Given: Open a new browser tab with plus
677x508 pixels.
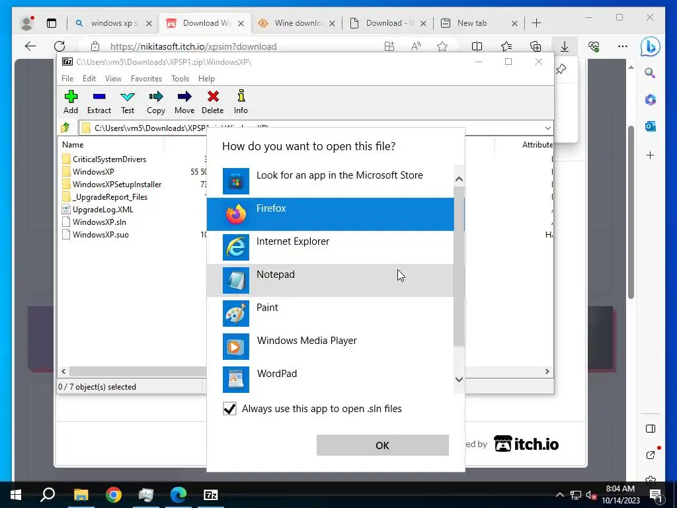Looking at the screenshot, I should pyautogui.click(x=536, y=23).
